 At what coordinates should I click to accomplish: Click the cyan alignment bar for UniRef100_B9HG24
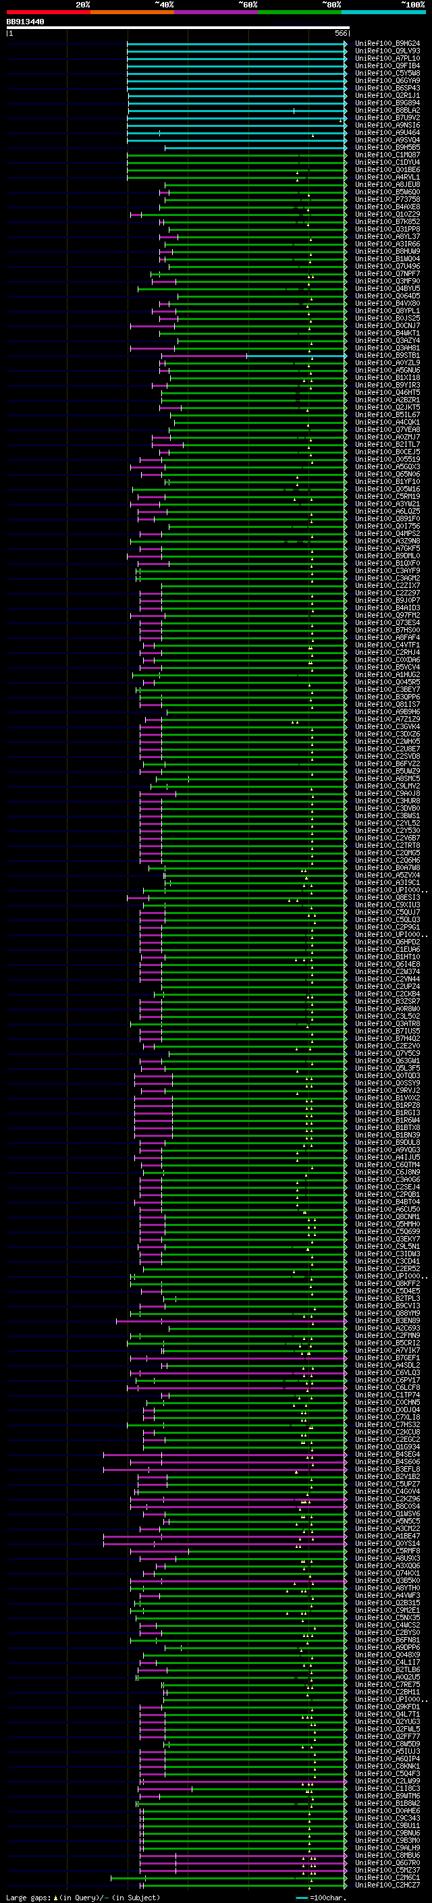coord(236,44)
